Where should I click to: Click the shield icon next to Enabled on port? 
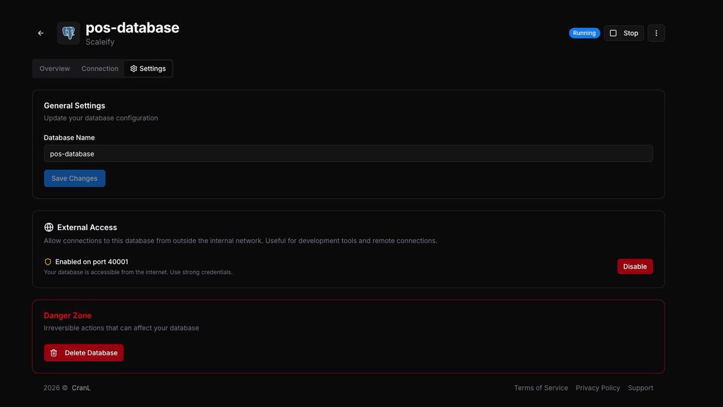pyautogui.click(x=48, y=262)
